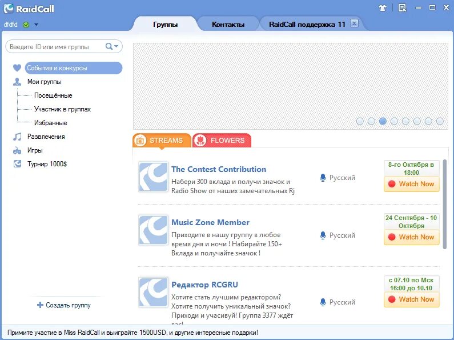Click the red record dot on Contest Contribution Watch Now

pos(392,184)
